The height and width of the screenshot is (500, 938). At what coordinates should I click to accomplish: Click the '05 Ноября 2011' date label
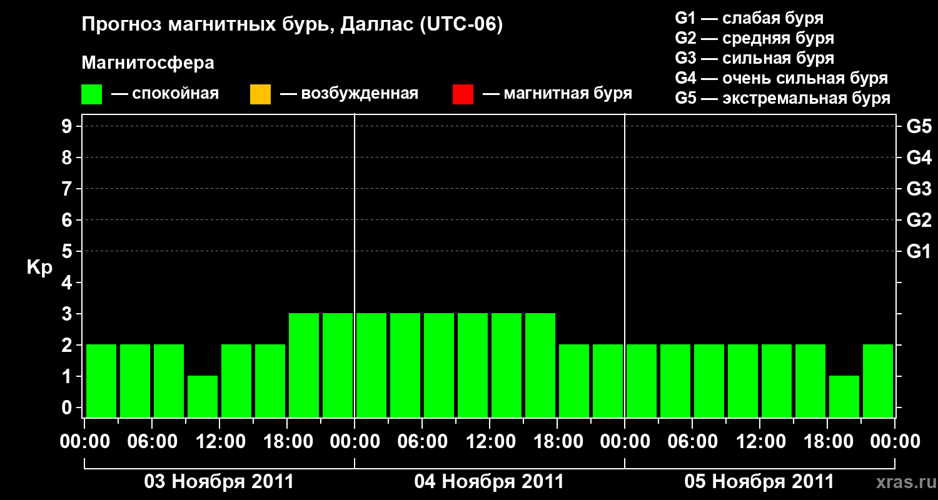[759, 482]
